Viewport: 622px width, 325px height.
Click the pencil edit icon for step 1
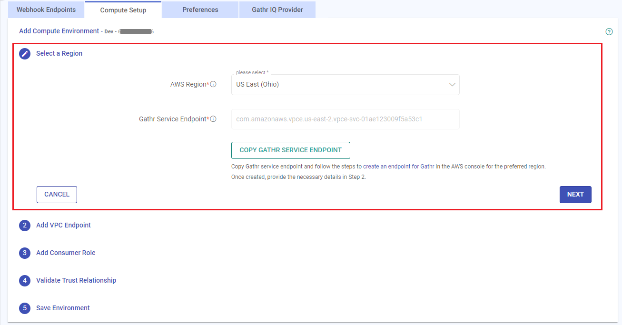coord(25,54)
